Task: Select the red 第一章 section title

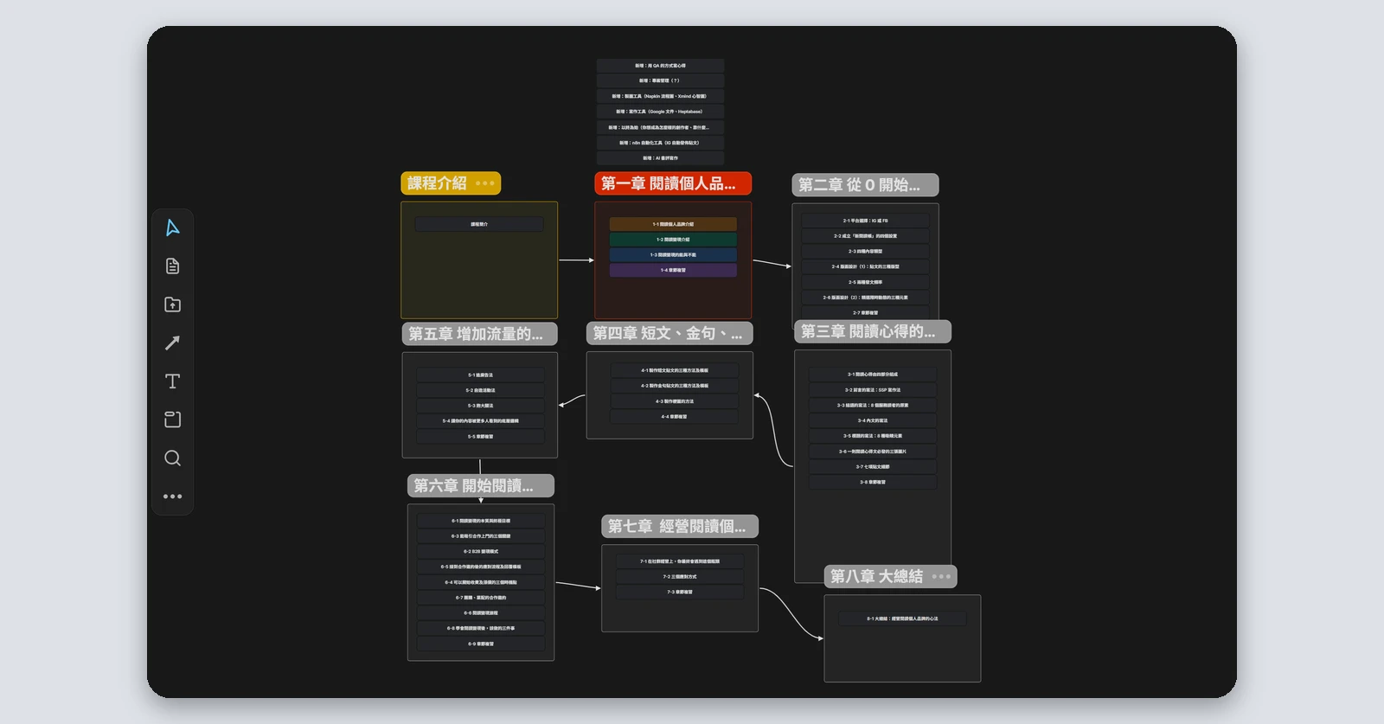Action: coord(673,183)
